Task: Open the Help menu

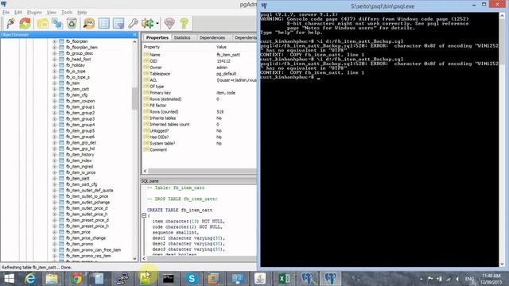Action: tap(82, 13)
